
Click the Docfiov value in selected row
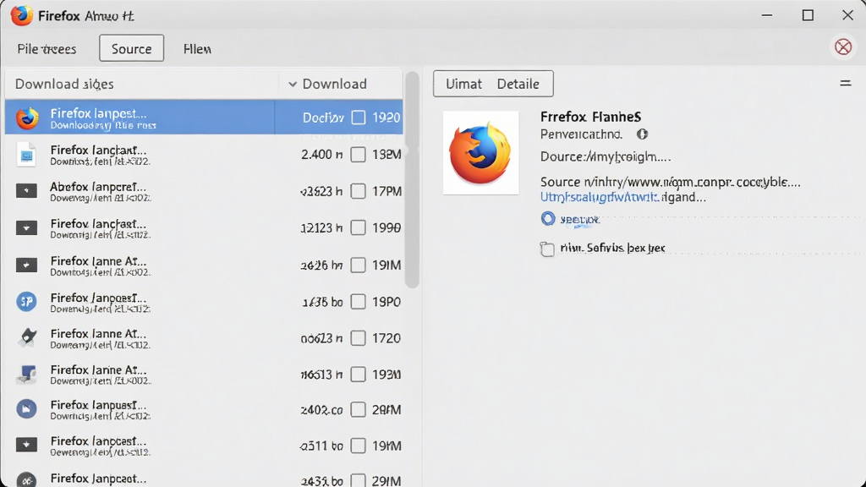tap(323, 118)
